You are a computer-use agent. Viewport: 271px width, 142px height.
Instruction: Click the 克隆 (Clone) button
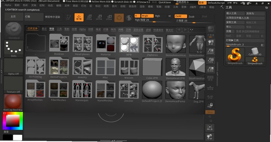[x=230, y=31]
